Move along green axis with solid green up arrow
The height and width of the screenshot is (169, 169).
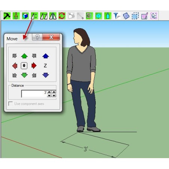tap(24, 56)
